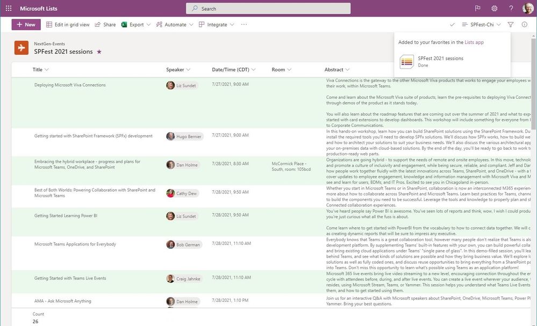Click the 7/28/2021, 1:10 PM date cell

tap(230, 300)
